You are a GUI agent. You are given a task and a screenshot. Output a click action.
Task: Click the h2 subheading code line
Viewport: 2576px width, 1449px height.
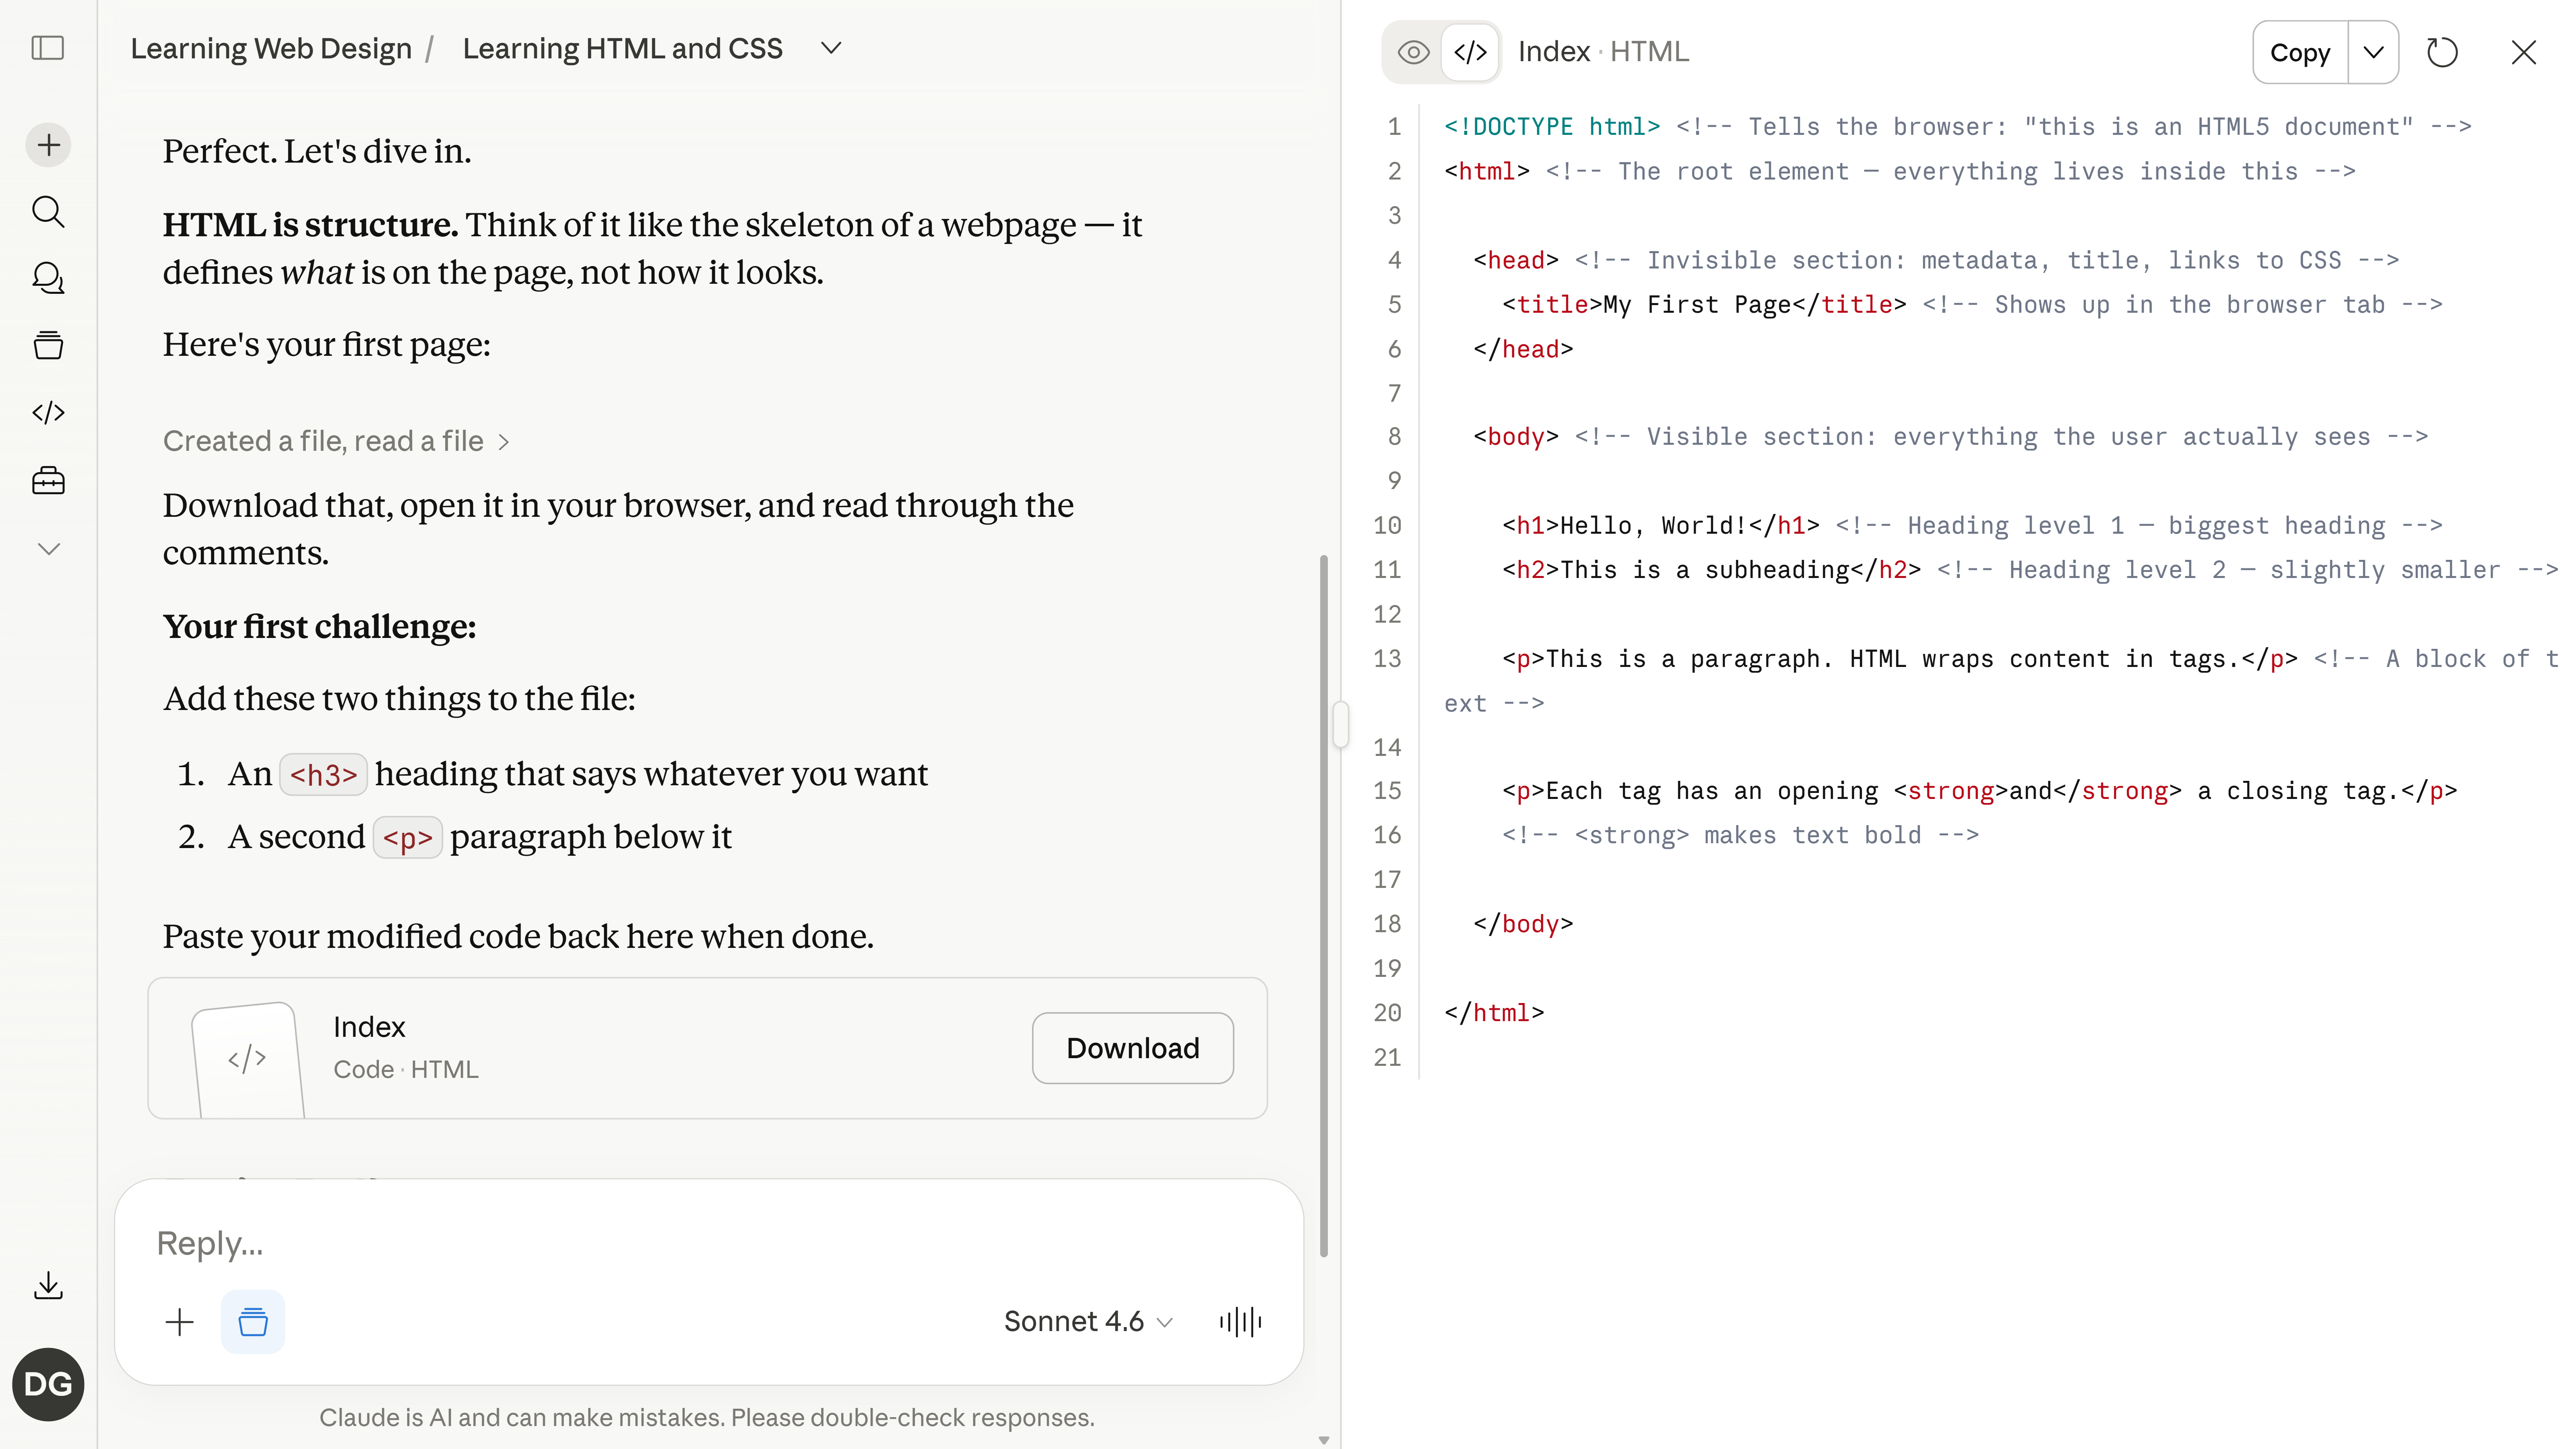tap(2030, 569)
